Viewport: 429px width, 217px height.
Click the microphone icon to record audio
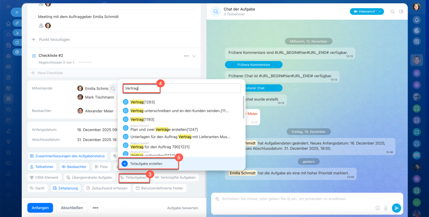coord(386,208)
